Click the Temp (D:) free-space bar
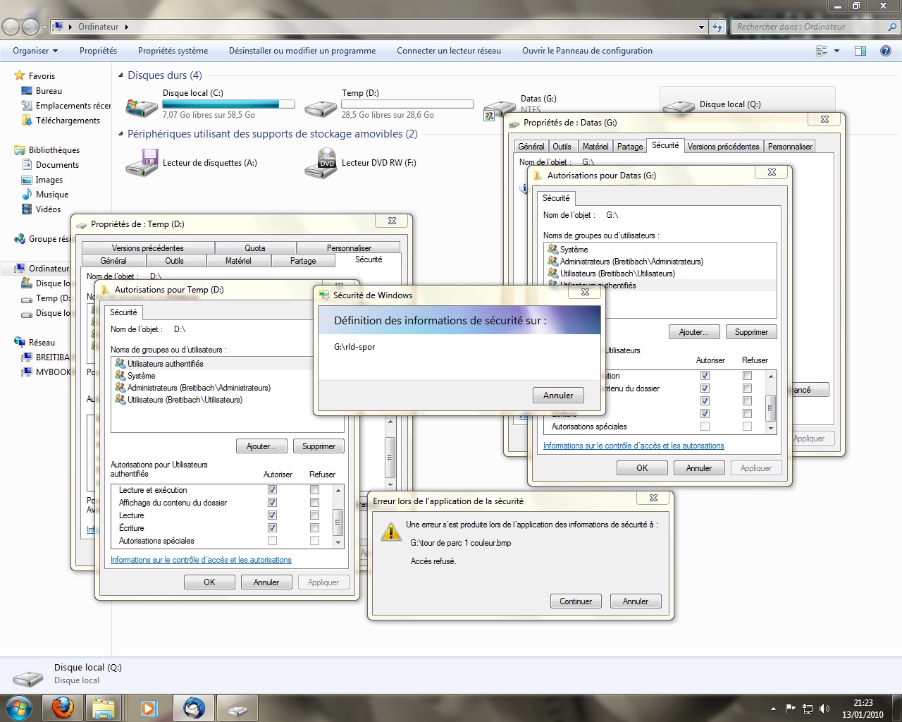902x722 pixels. click(407, 104)
